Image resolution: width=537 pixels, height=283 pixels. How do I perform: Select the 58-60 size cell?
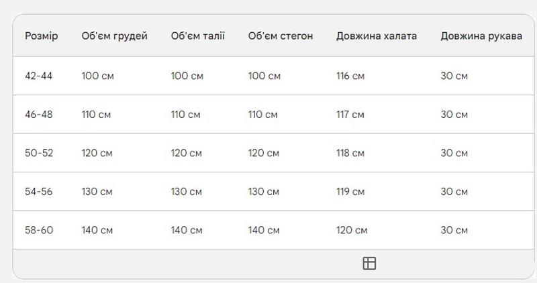[x=39, y=230]
